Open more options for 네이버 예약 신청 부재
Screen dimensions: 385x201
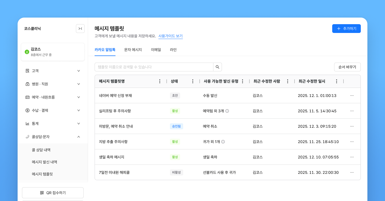[x=352, y=96]
